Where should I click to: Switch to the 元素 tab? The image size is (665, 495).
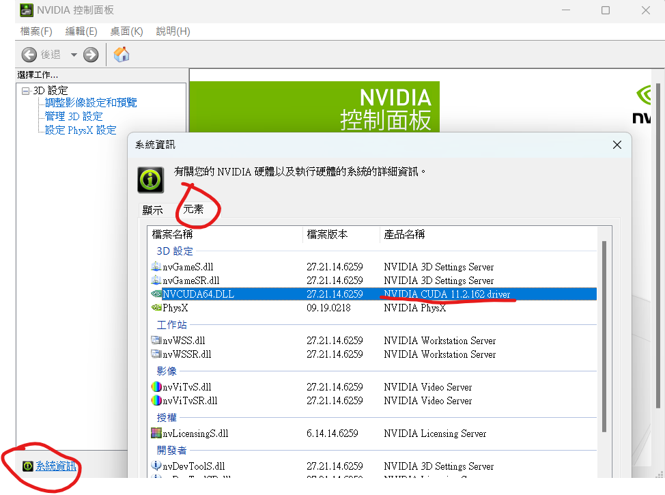point(193,209)
